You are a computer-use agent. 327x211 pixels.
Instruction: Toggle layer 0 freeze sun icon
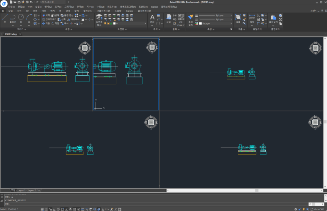coord(108,24)
